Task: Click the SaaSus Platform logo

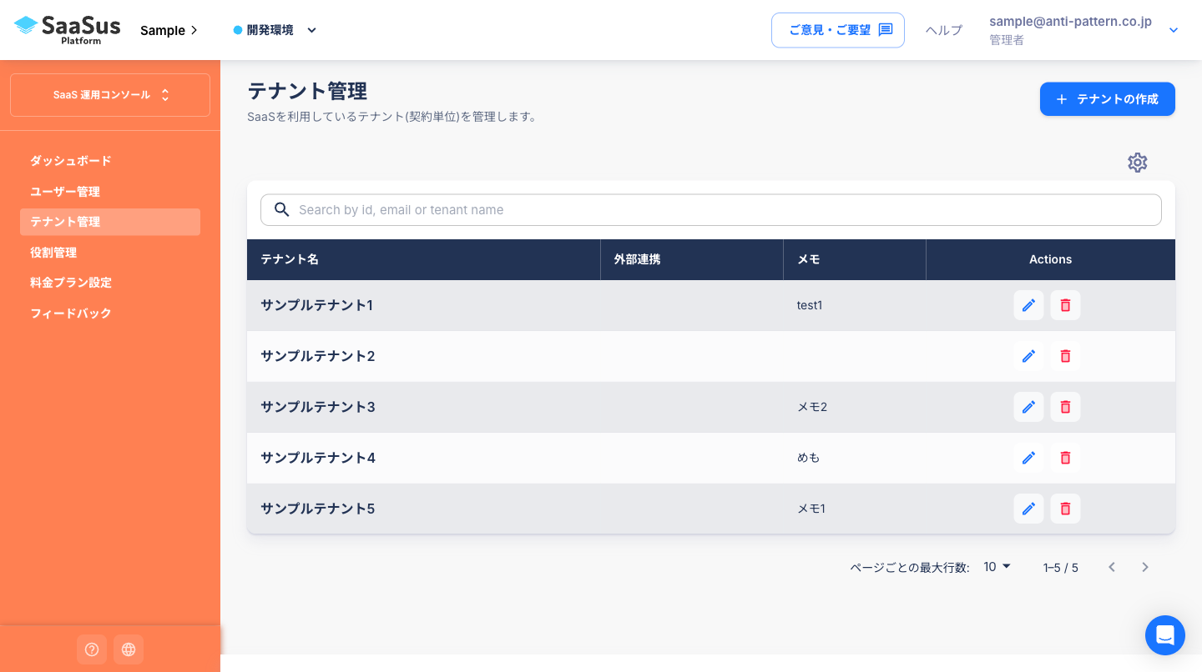Action: [68, 30]
